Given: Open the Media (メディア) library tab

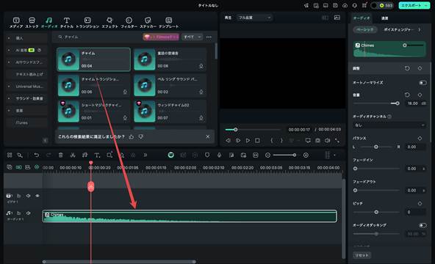Looking at the screenshot, I should 16,23.
